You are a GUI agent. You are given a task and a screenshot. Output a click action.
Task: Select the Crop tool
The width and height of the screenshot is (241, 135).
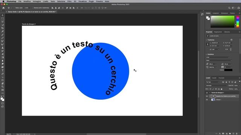3,28
